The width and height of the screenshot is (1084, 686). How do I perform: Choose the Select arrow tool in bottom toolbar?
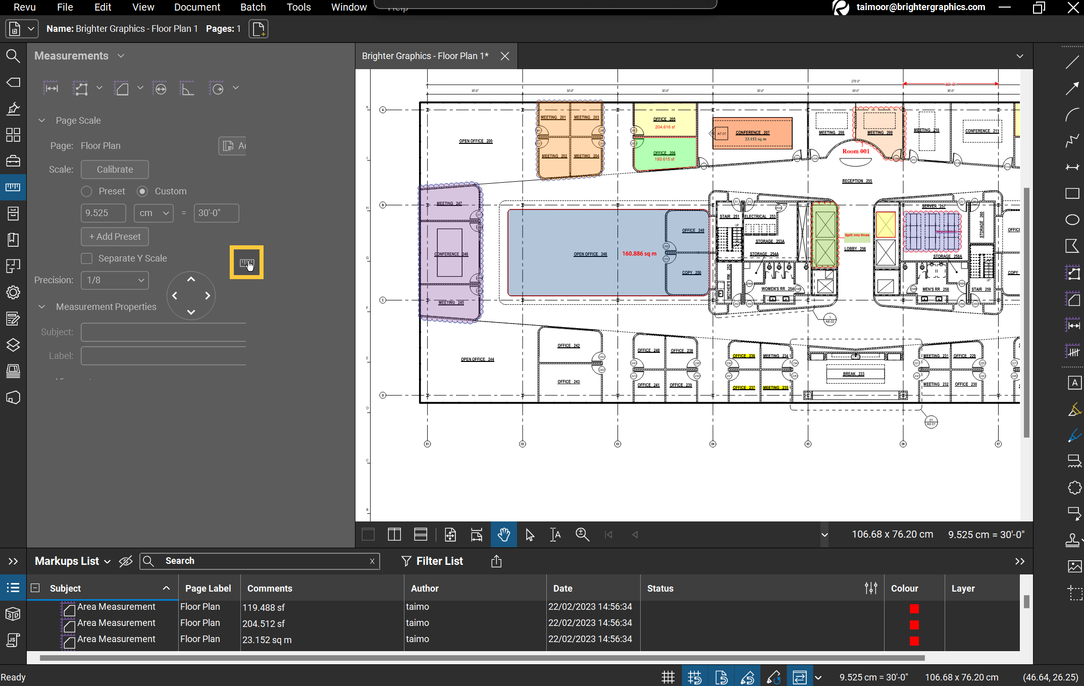pyautogui.click(x=530, y=535)
